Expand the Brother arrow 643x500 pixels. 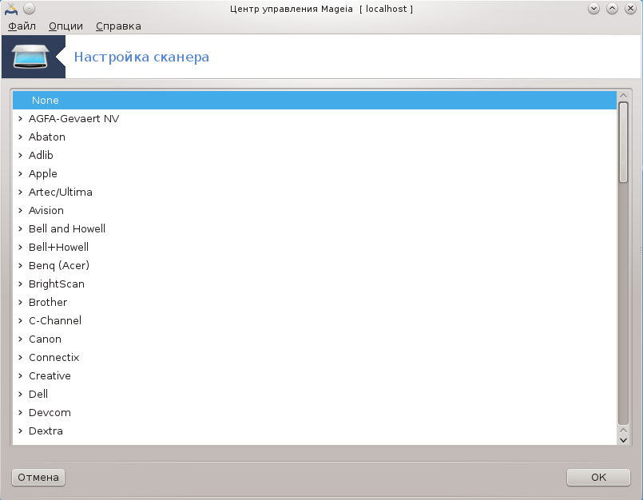pos(20,302)
